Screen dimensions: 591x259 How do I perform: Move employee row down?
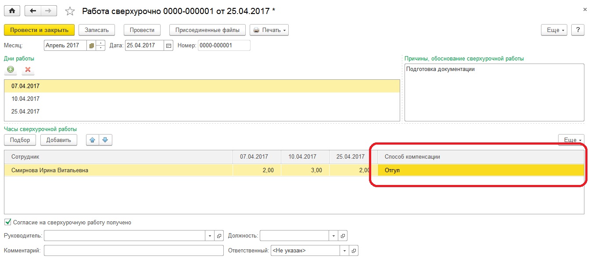pos(106,140)
